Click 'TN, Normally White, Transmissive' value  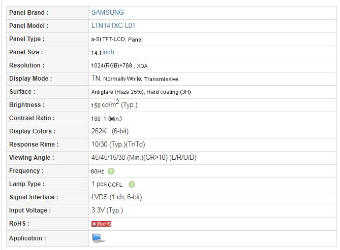135,79
